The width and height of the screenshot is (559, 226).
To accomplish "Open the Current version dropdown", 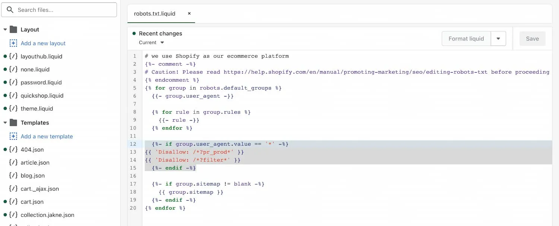I will (x=151, y=42).
